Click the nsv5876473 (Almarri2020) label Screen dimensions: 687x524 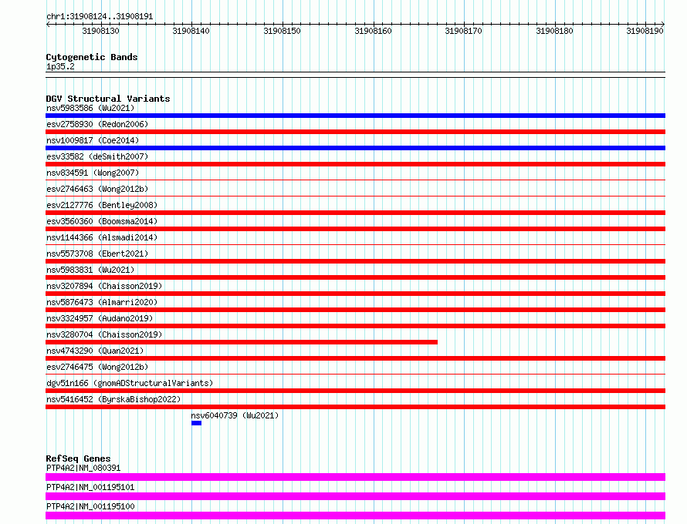[x=102, y=302]
